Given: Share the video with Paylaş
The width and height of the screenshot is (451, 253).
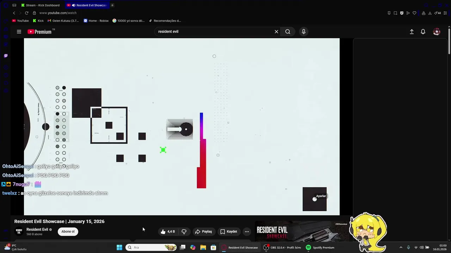Looking at the screenshot, I should [203, 232].
